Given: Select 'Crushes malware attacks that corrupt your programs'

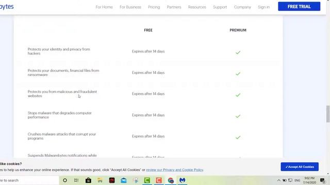Looking at the screenshot, I should [x=62, y=136].
